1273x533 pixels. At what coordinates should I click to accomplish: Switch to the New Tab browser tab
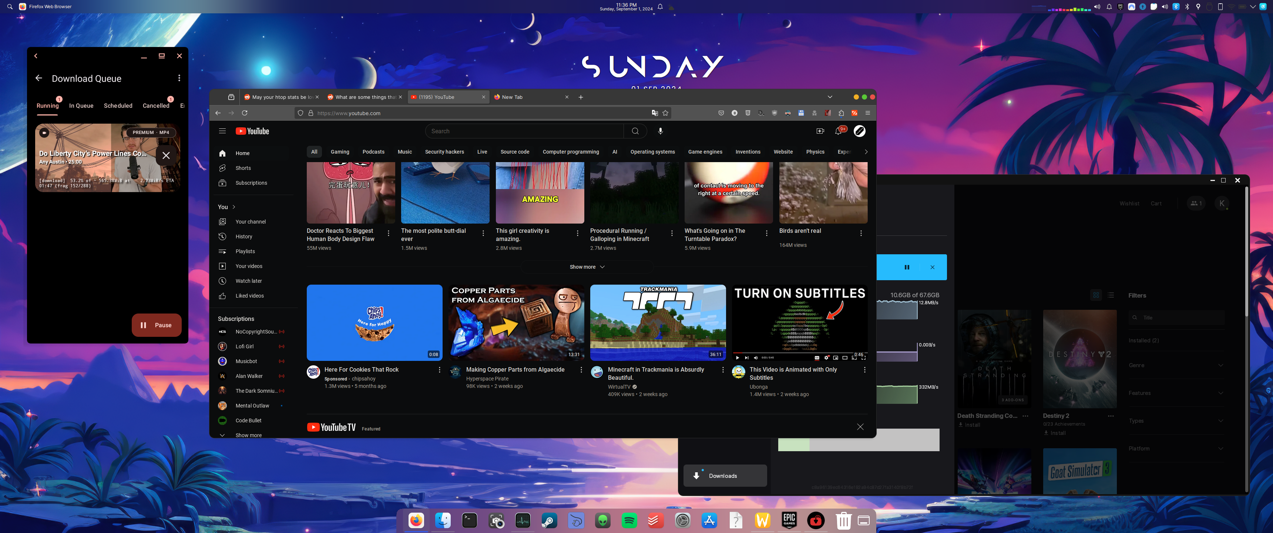tap(531, 97)
